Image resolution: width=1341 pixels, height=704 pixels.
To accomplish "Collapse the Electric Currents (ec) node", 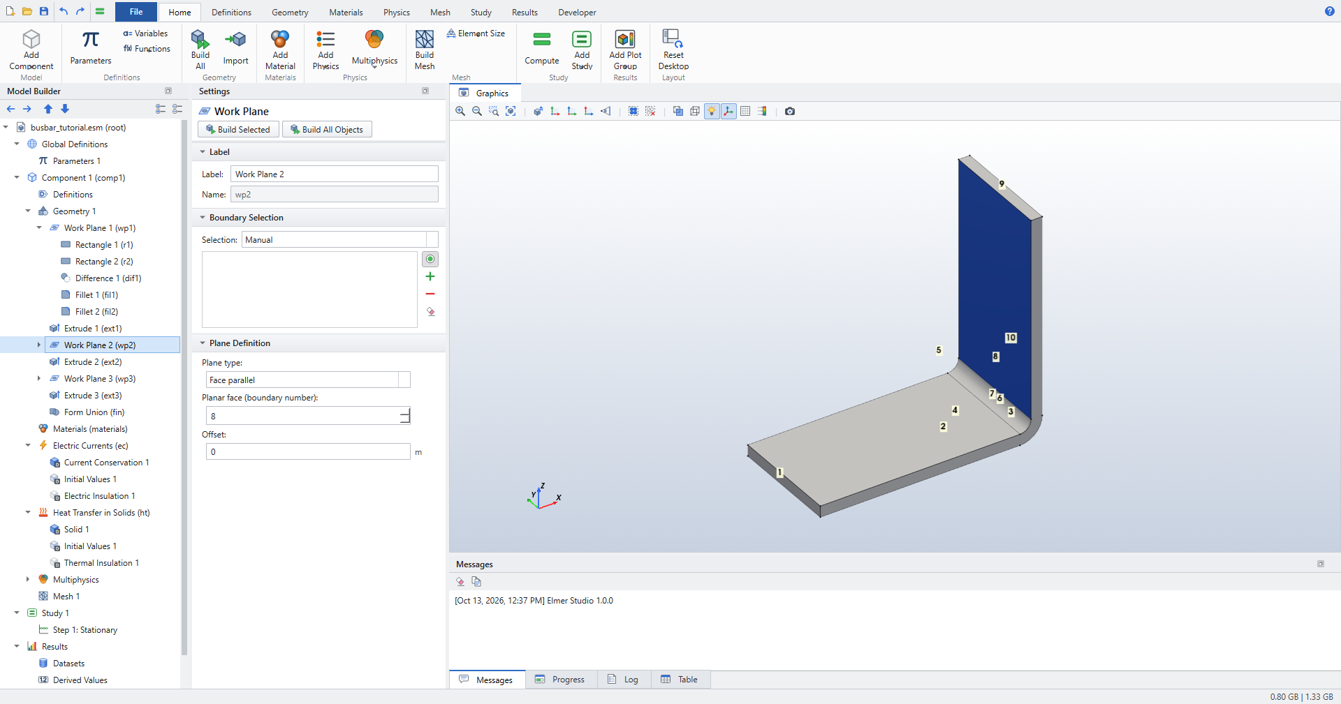I will coord(27,445).
